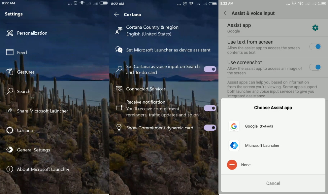Toggle Use text from screen switch
Screen dimensions: 328x195
click(x=315, y=47)
